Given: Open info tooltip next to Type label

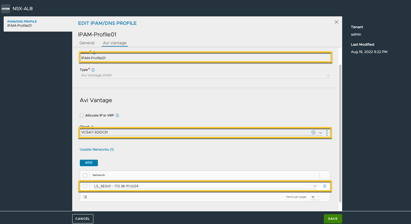Looking at the screenshot, I should click(93, 70).
